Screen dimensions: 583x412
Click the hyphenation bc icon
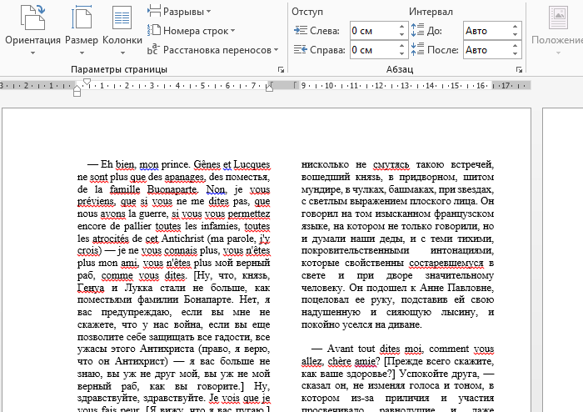tap(153, 49)
